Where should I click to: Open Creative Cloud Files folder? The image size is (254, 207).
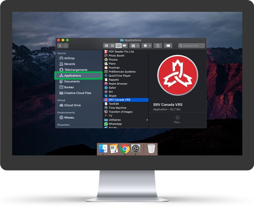pos(79,93)
